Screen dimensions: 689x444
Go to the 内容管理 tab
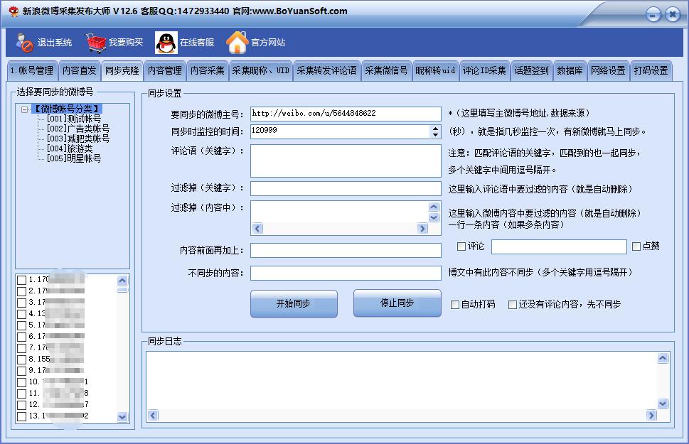coord(165,71)
